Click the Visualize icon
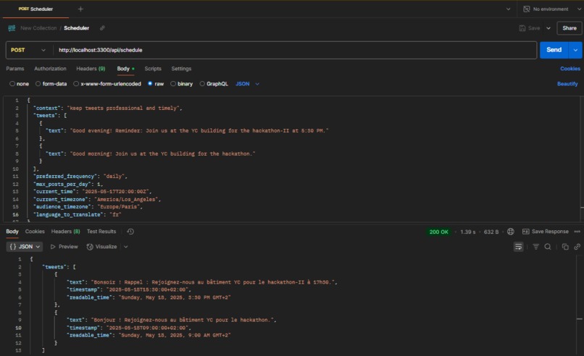The width and height of the screenshot is (584, 356). (90, 247)
